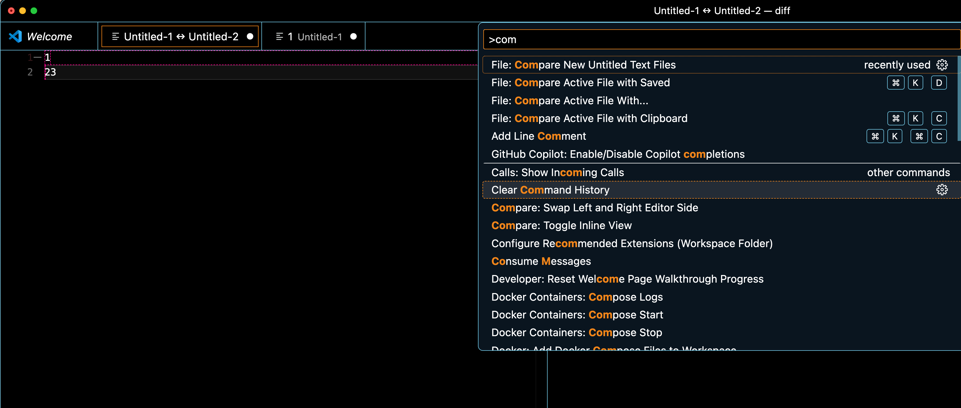961x408 pixels.
Task: Click the VS Code logo on Welcome tab
Action: 15,37
